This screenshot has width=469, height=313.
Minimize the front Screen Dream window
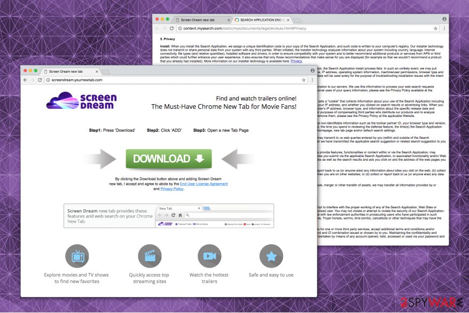[x=30, y=71]
